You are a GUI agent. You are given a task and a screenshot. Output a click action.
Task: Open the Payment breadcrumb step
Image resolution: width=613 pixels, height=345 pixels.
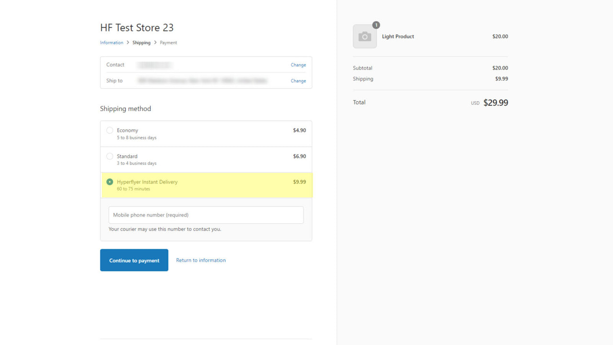(x=168, y=42)
